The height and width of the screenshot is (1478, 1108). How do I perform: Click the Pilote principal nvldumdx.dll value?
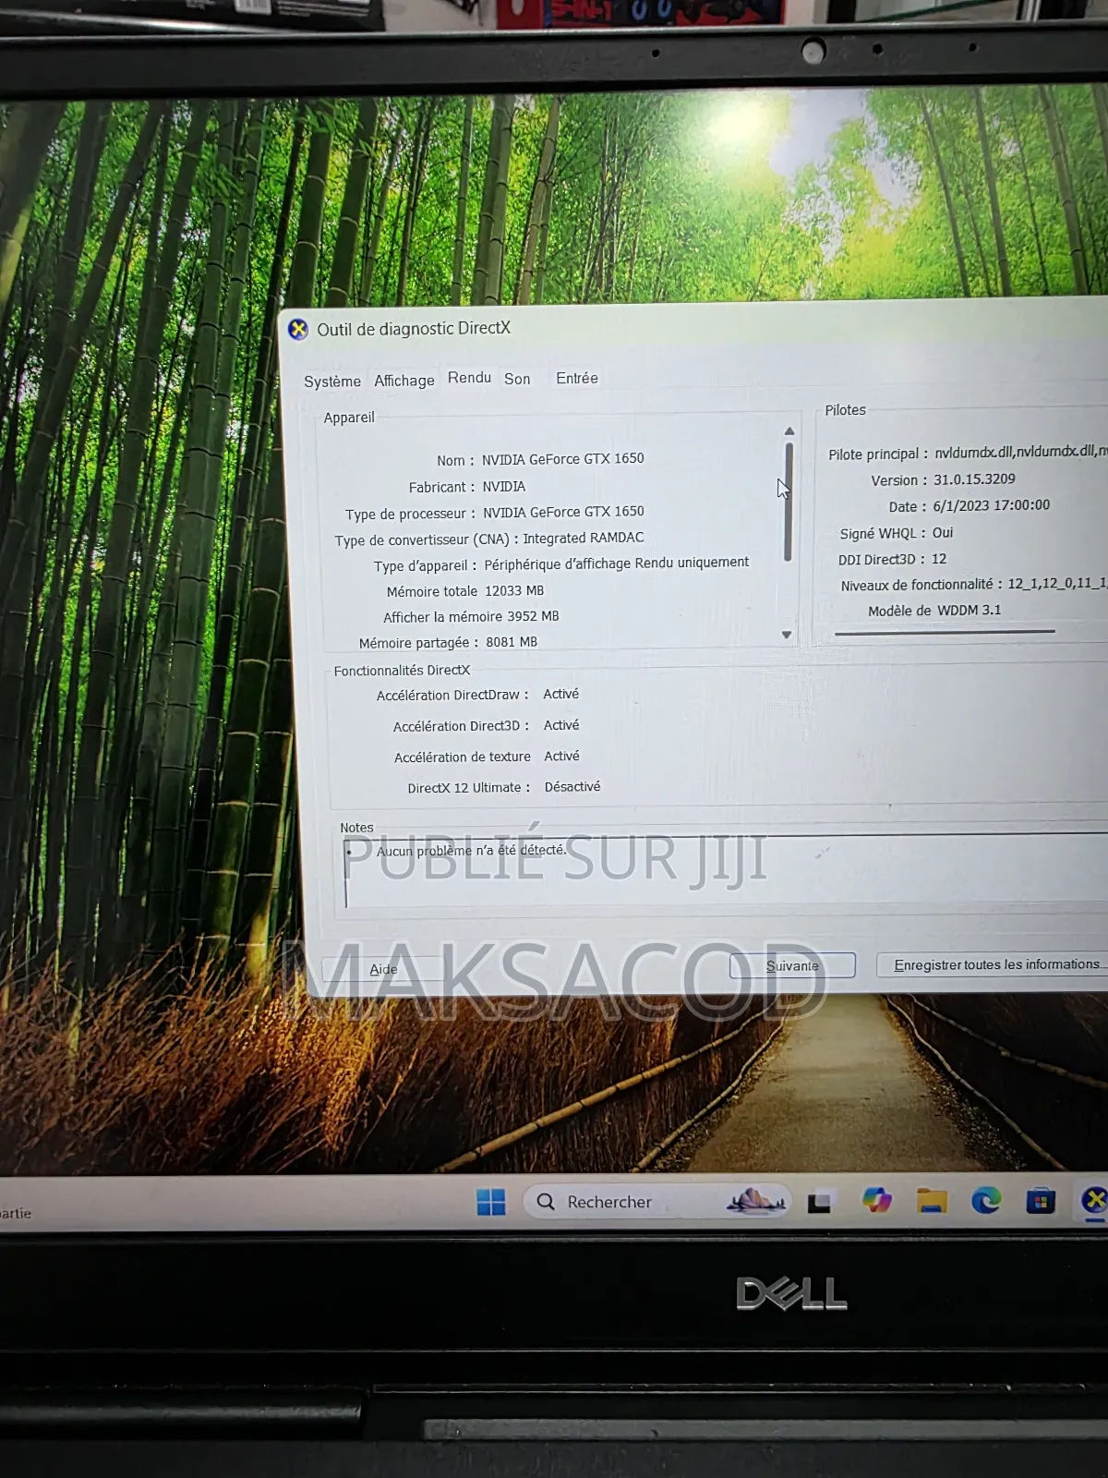click(1021, 452)
